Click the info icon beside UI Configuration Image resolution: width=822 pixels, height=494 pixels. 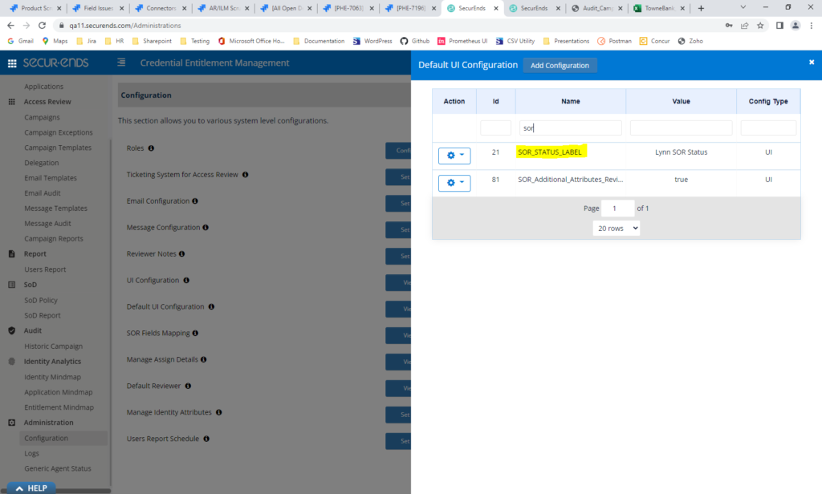(186, 280)
